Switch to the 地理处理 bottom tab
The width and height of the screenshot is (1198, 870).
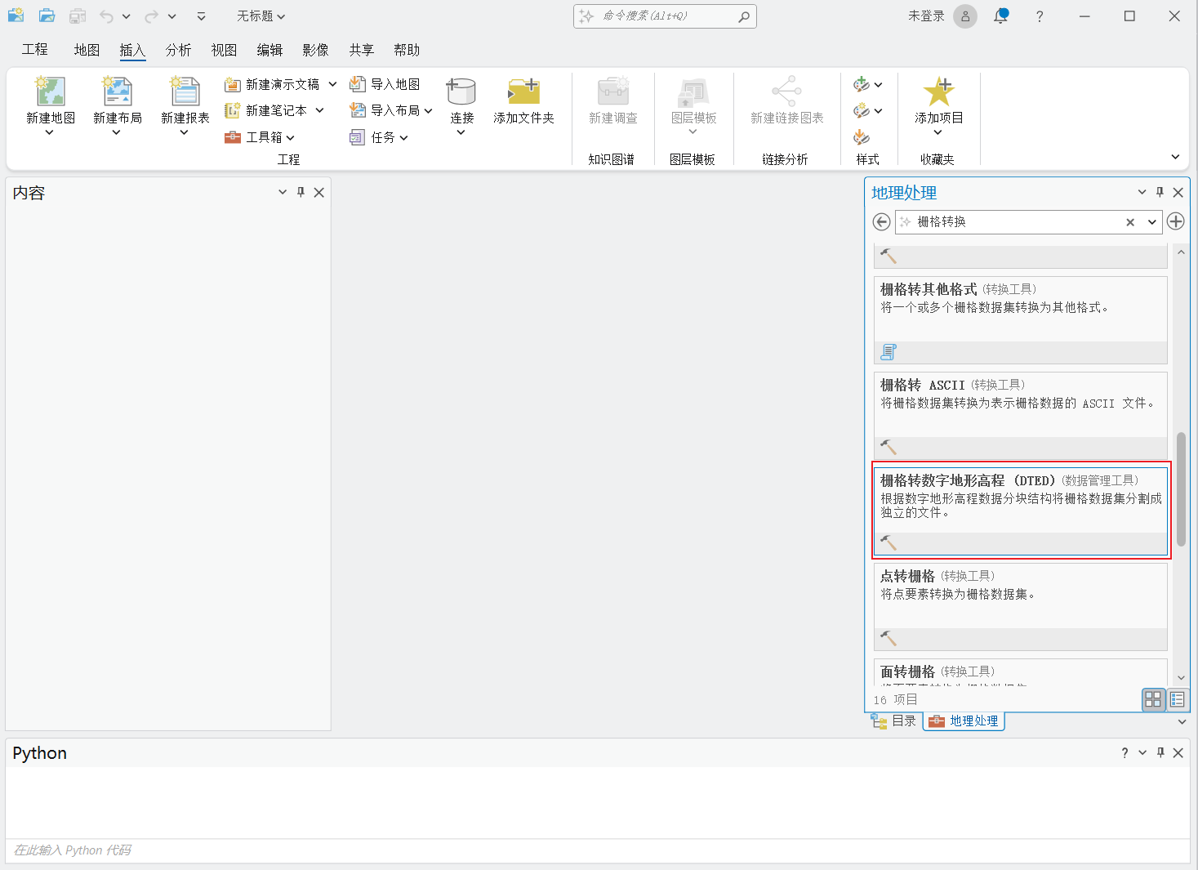964,721
